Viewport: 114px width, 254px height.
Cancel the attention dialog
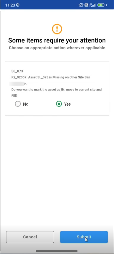pos(30,237)
